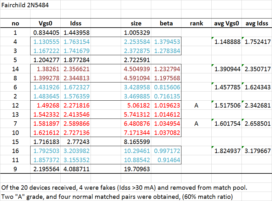This screenshot has width=272, height=201.
Task: Click the note about 4 fakes removed
Action: (124, 188)
